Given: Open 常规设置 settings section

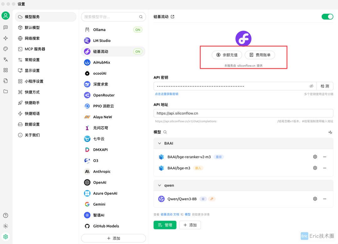Looking at the screenshot, I should pyautogui.click(x=45, y=60).
